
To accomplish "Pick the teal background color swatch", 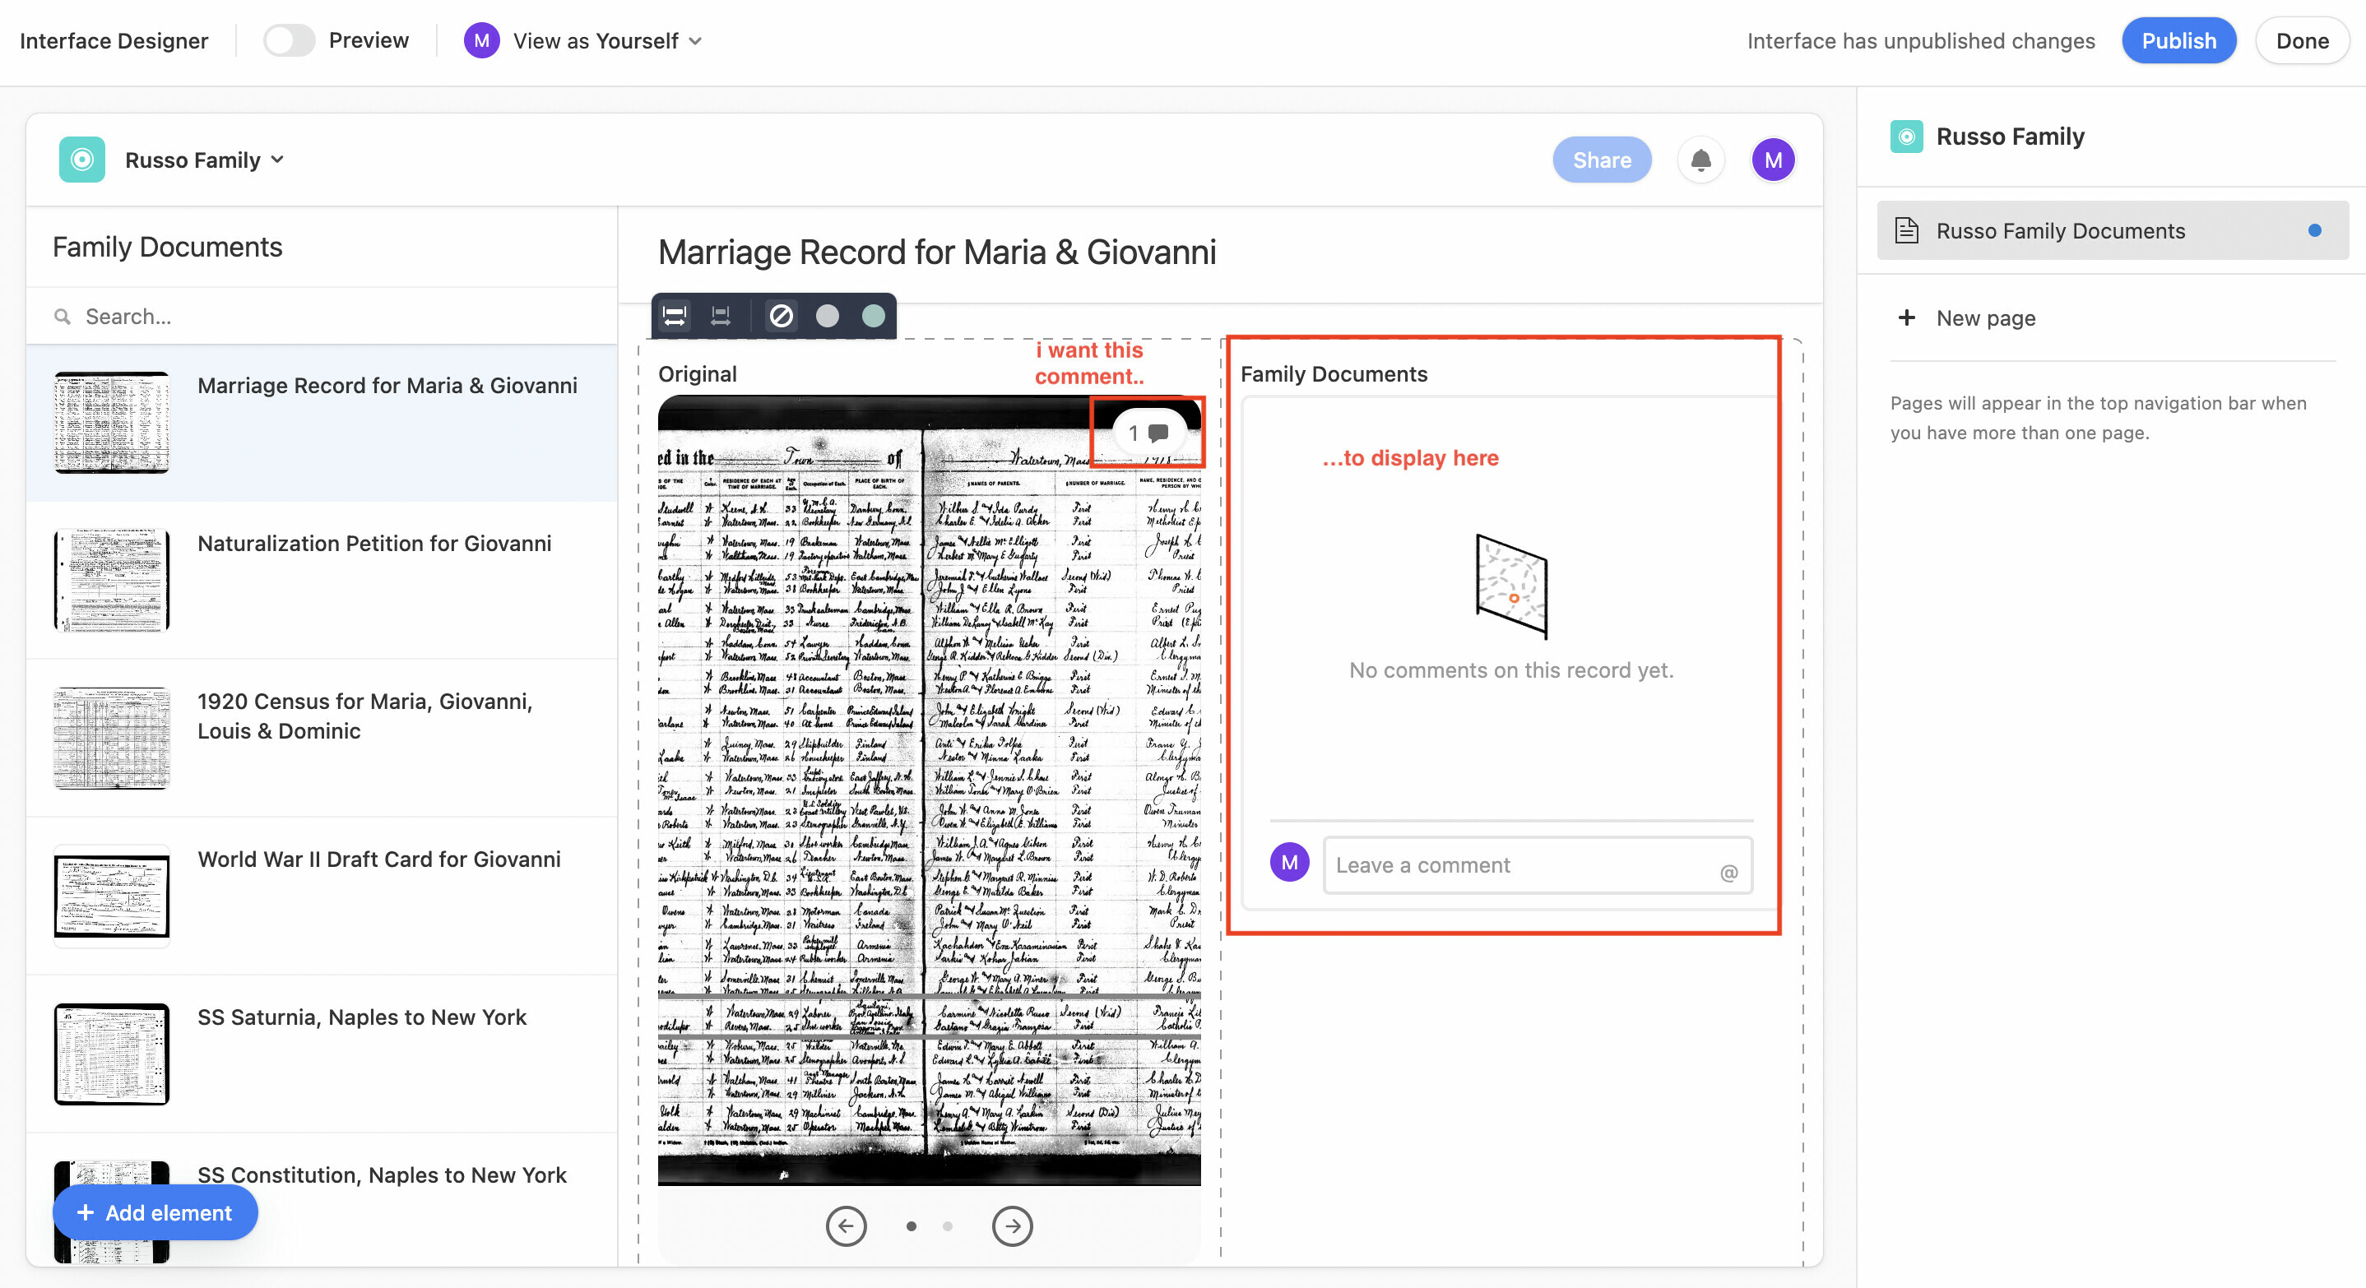I will (x=873, y=316).
